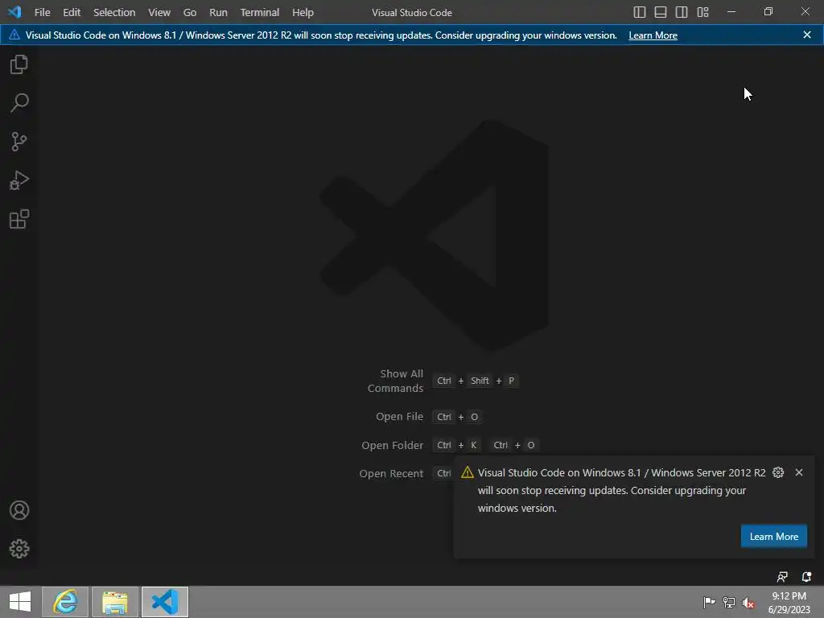Open the Customize Layout icon
Screen dimensions: 824x618
click(703, 12)
